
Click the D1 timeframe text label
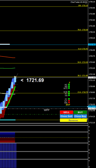[66, 99]
